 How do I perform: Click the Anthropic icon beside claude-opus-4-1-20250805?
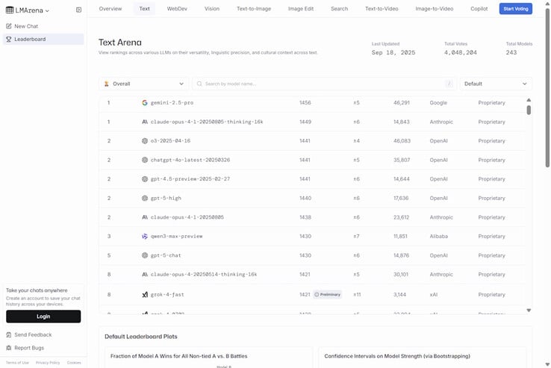[144, 217]
